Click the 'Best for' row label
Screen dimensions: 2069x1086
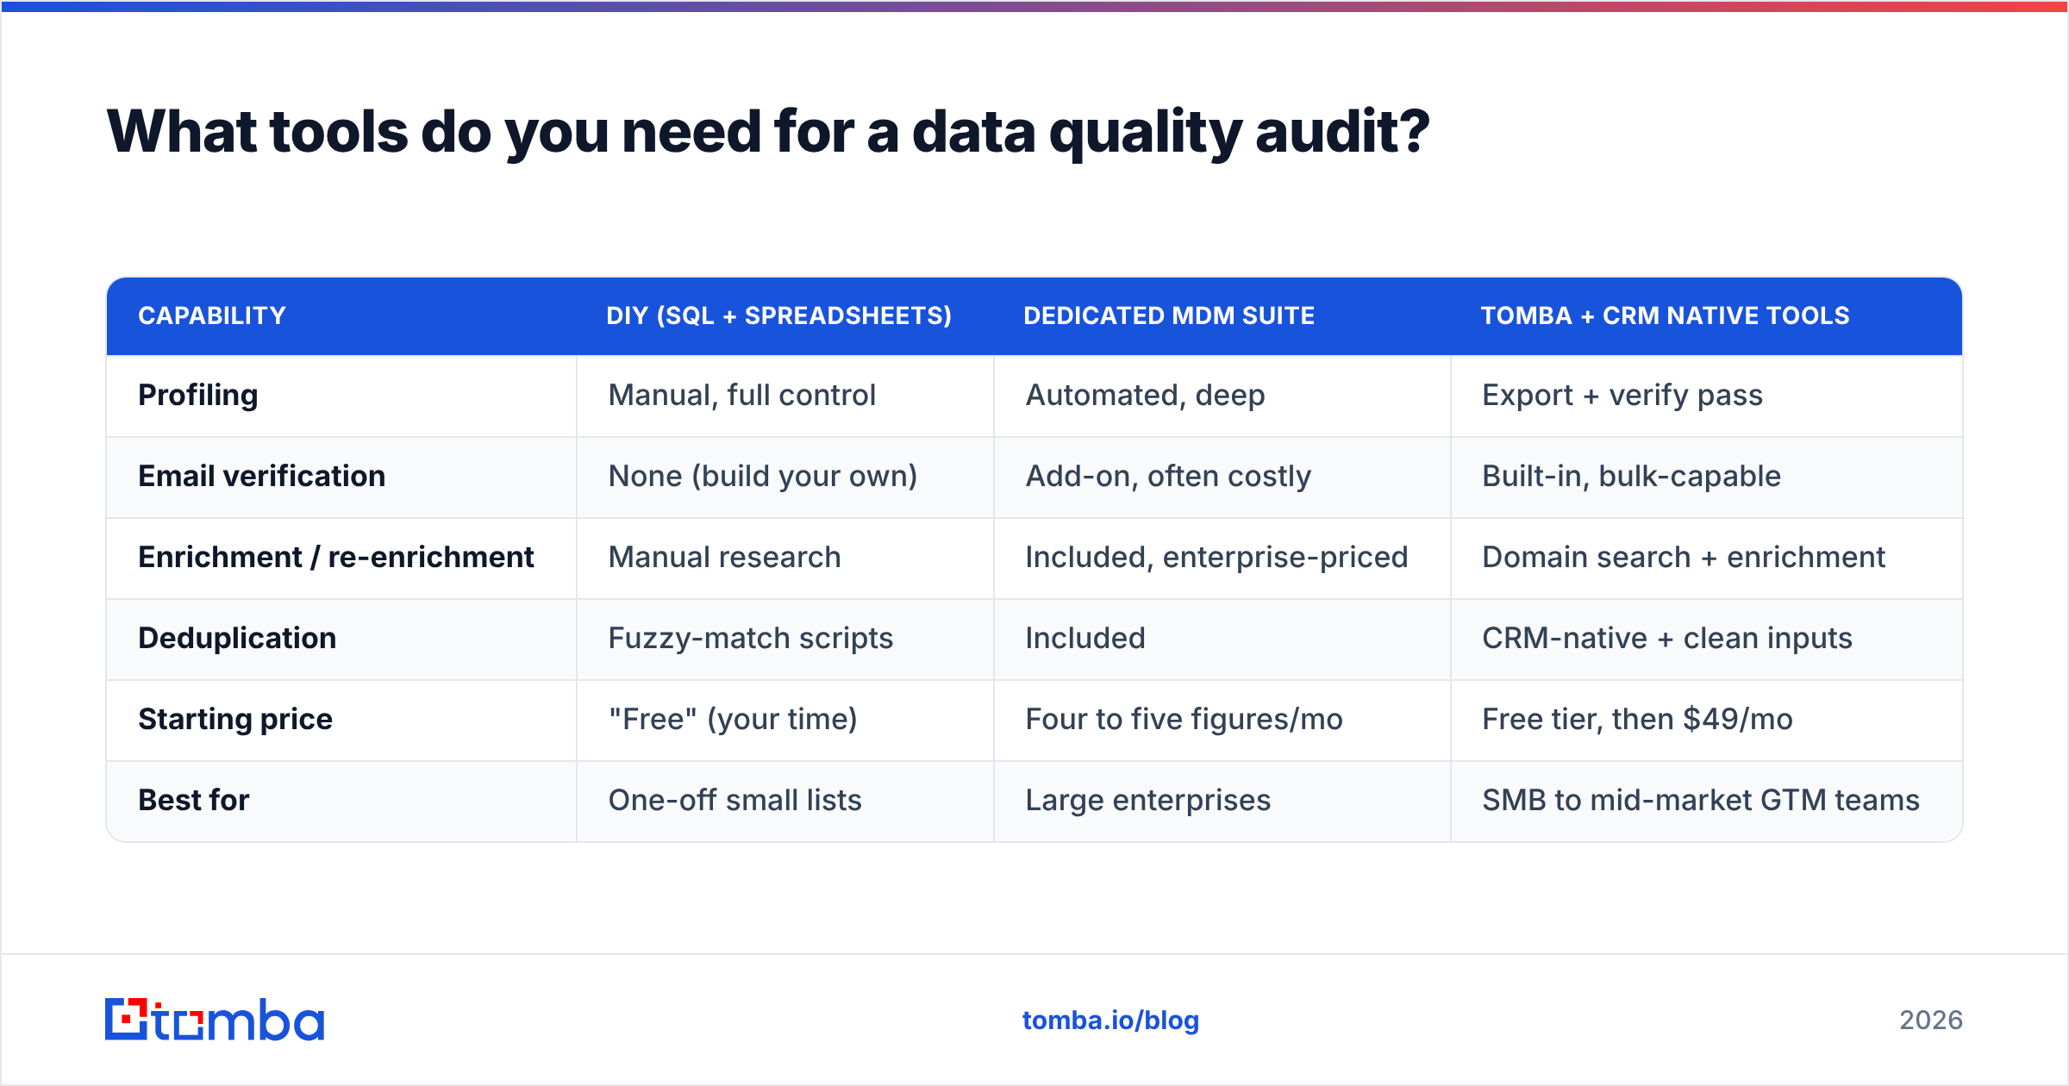click(x=194, y=800)
